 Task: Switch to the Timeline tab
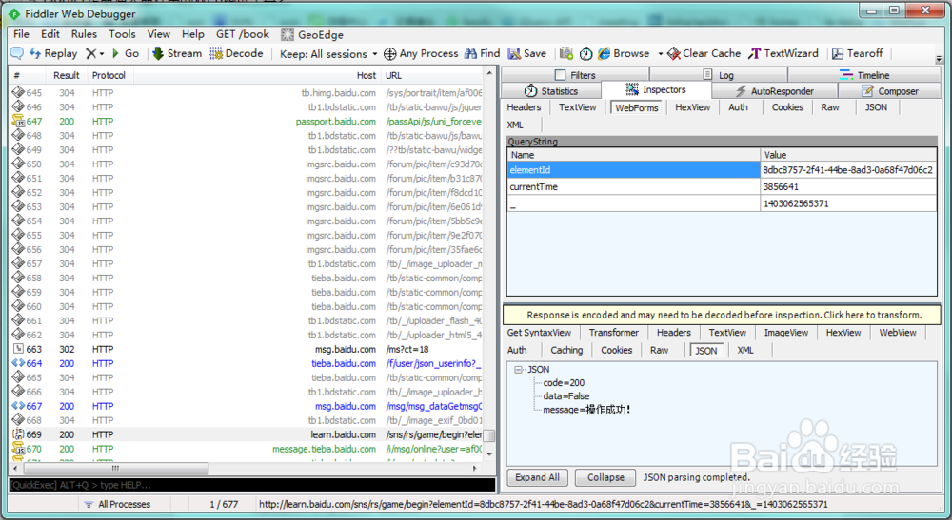click(864, 74)
